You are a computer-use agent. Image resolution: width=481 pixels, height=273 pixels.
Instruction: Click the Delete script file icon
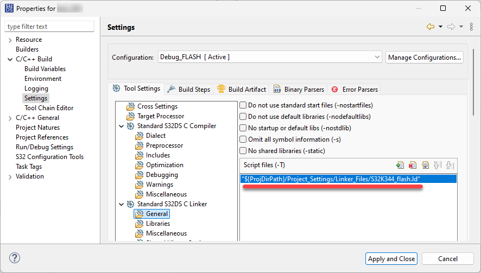pyautogui.click(x=413, y=166)
